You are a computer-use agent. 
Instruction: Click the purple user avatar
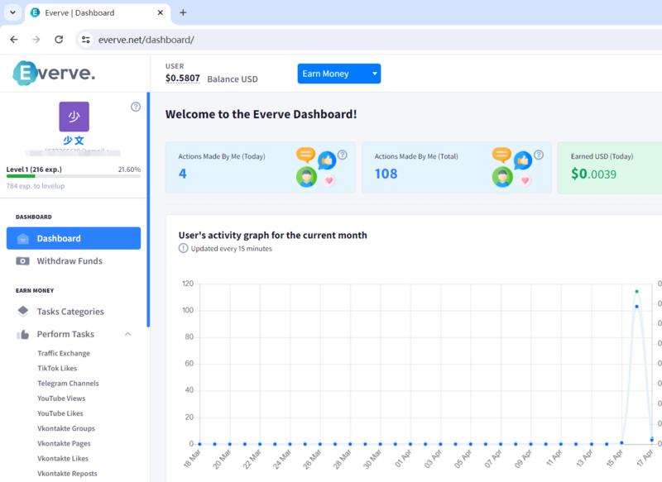click(74, 117)
